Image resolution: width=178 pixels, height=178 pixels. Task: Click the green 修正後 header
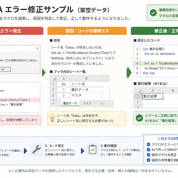(155, 31)
